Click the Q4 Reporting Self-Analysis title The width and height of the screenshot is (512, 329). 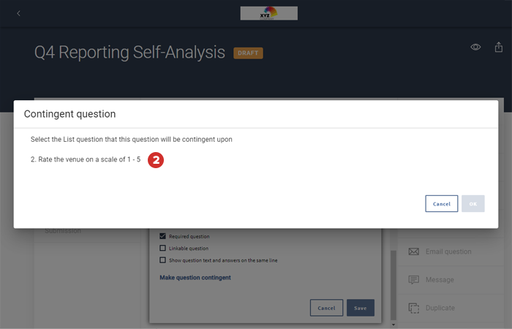click(x=129, y=53)
